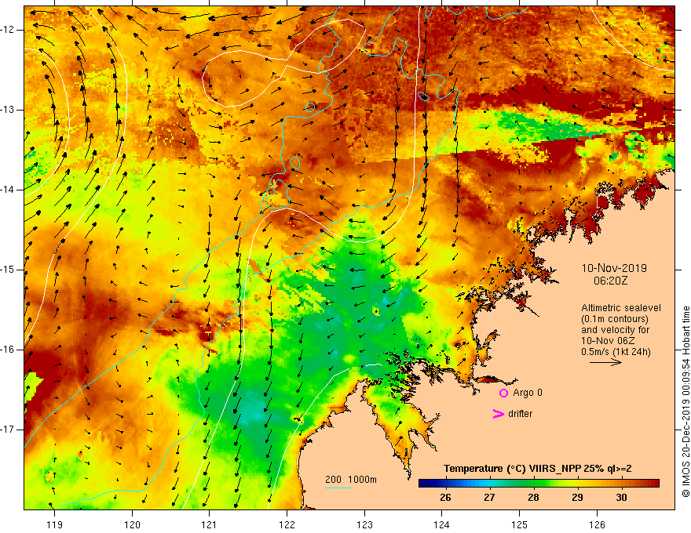Click the longitude axis label 122

tap(287, 524)
